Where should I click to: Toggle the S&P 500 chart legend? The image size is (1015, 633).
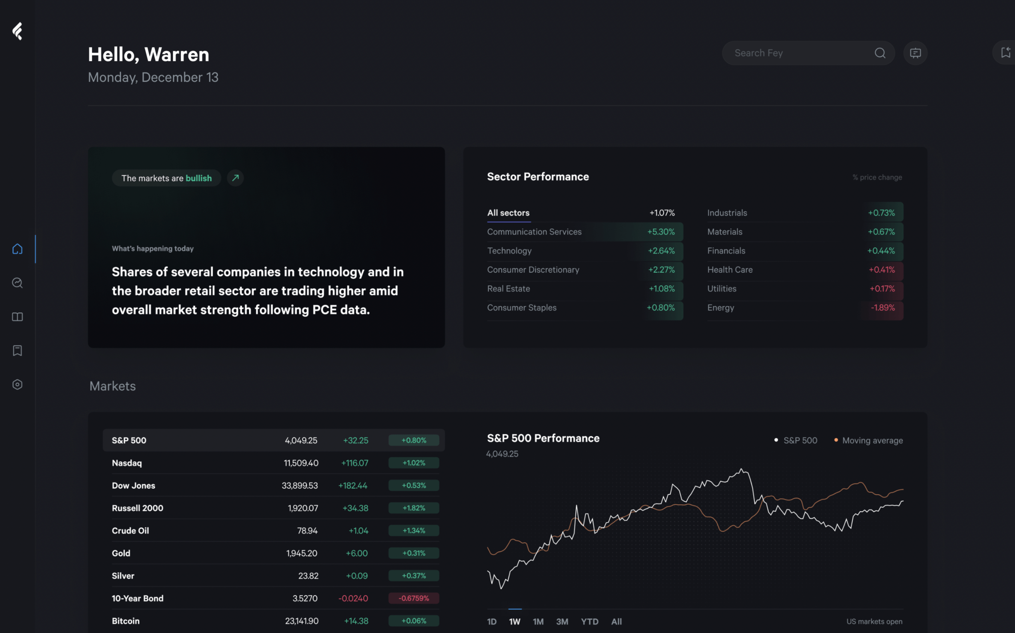(795, 440)
